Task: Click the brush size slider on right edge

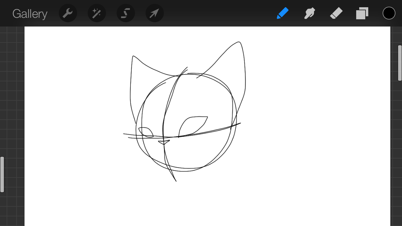Action: click(400, 63)
